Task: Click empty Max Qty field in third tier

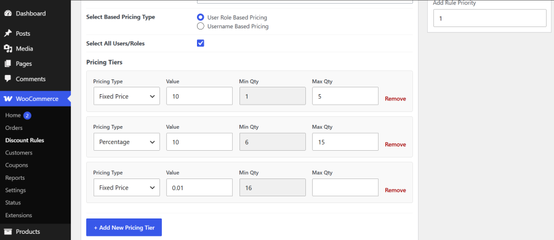Action: [x=345, y=187]
